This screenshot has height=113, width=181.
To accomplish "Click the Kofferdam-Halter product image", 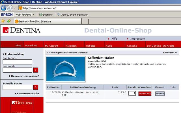I will click(66, 69).
